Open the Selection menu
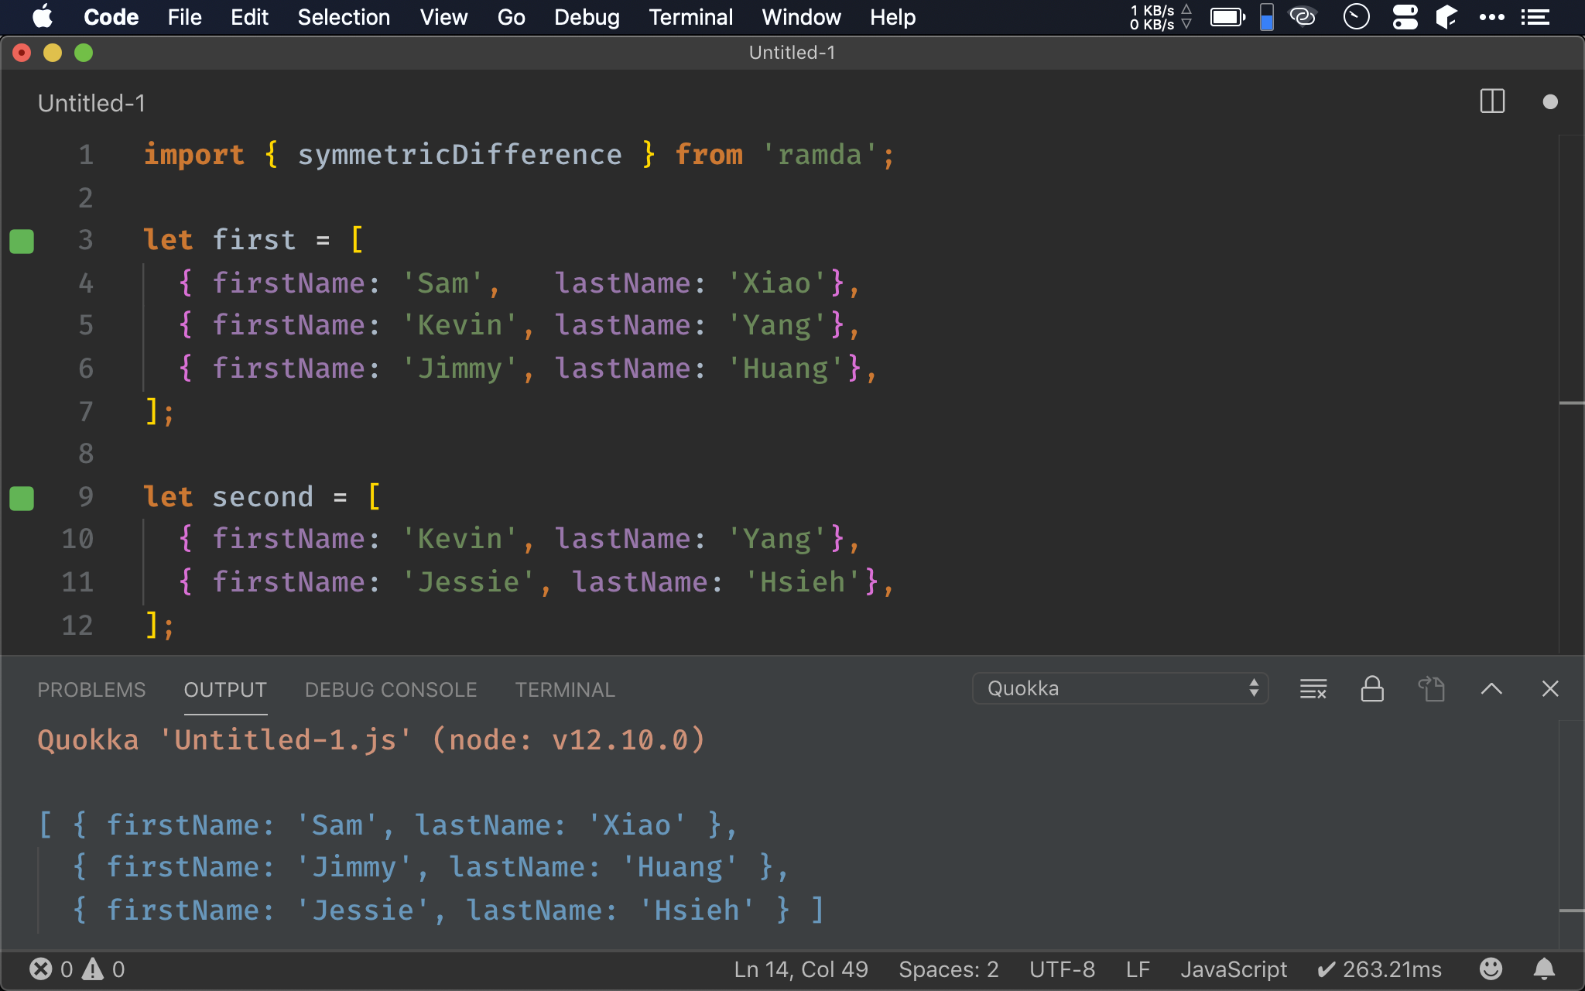 [x=344, y=17]
